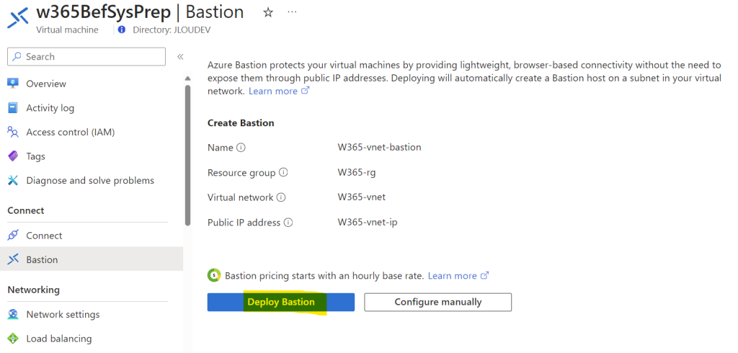Click the Directory info icon

[122, 30]
